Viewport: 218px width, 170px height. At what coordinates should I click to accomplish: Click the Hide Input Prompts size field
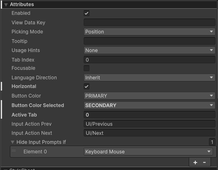212,142
